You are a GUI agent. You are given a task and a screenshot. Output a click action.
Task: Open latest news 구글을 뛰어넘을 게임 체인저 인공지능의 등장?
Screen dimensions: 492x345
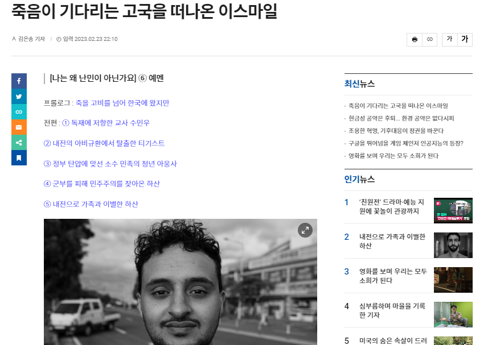point(406,143)
